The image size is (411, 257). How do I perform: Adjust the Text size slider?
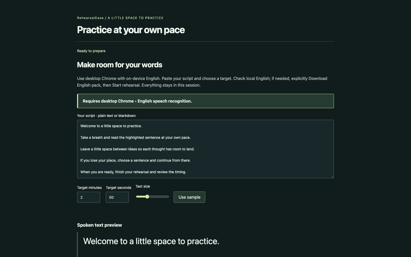(152, 197)
